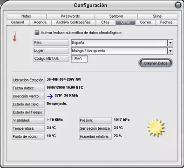Click the date value 06/07/2006 10:00 UTC
184x168 pixels.
pos(65,87)
